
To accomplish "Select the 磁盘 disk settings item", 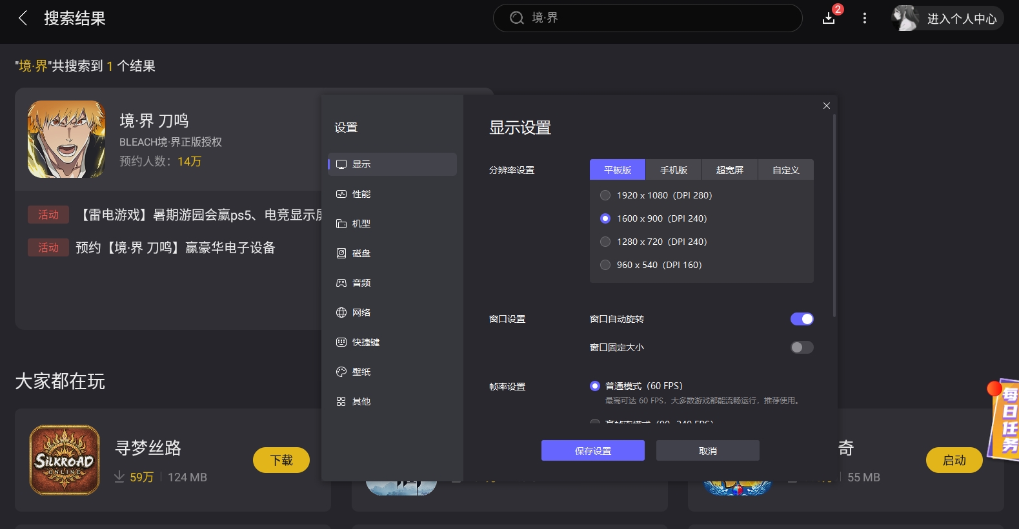I will tap(392, 253).
